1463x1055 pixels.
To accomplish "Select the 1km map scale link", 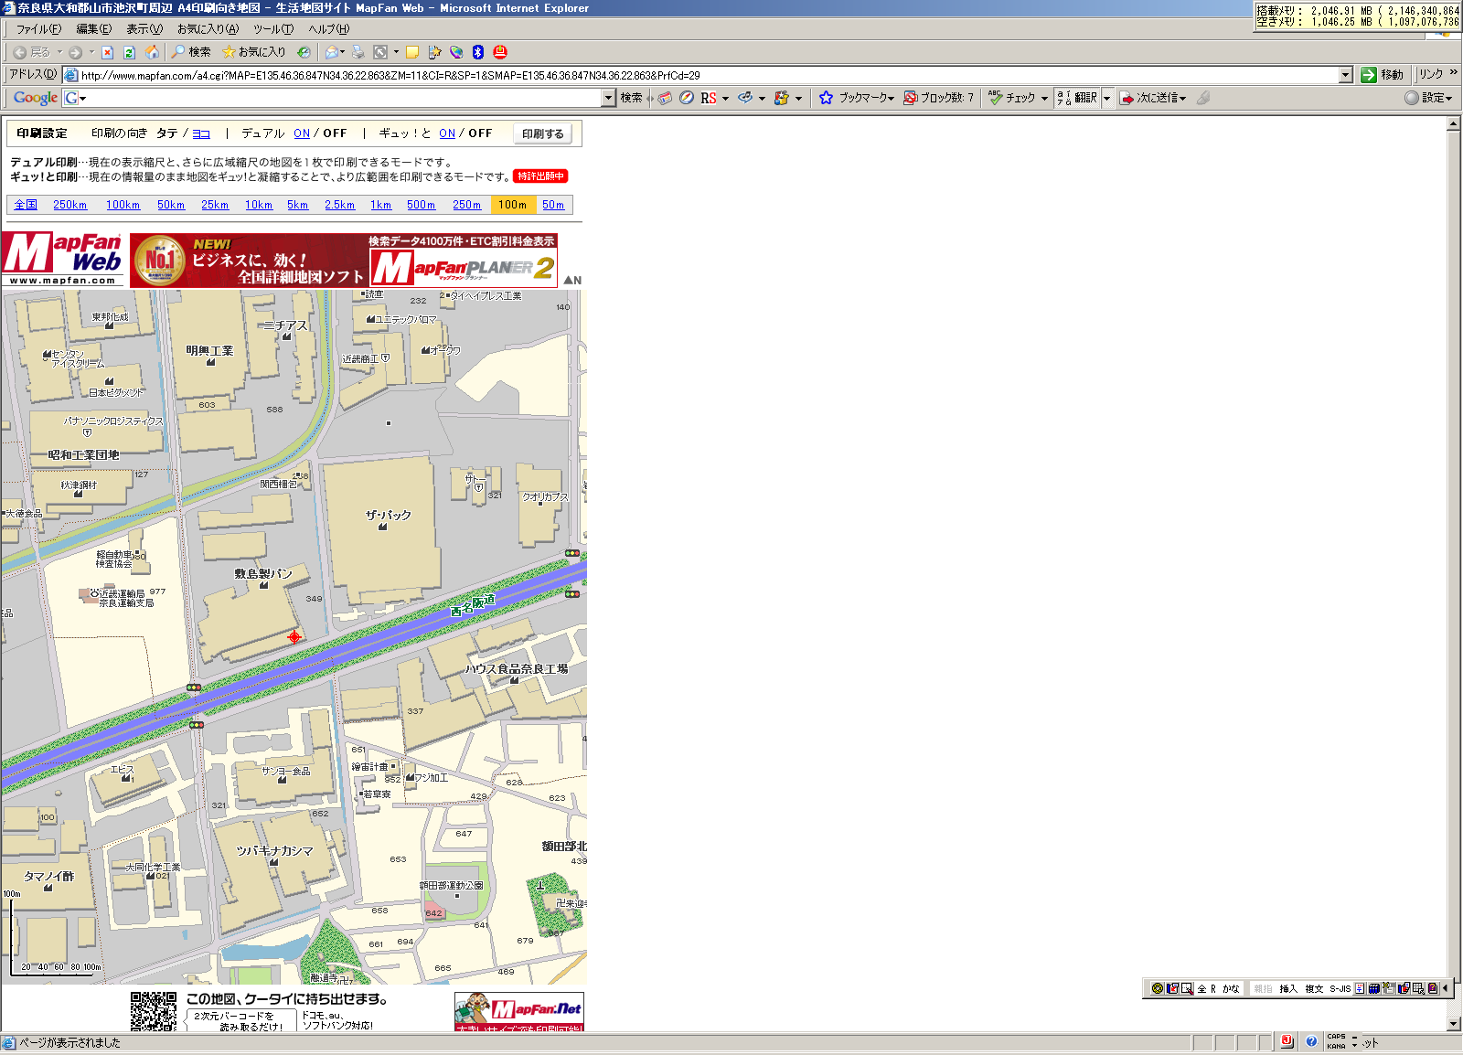I will pyautogui.click(x=380, y=205).
